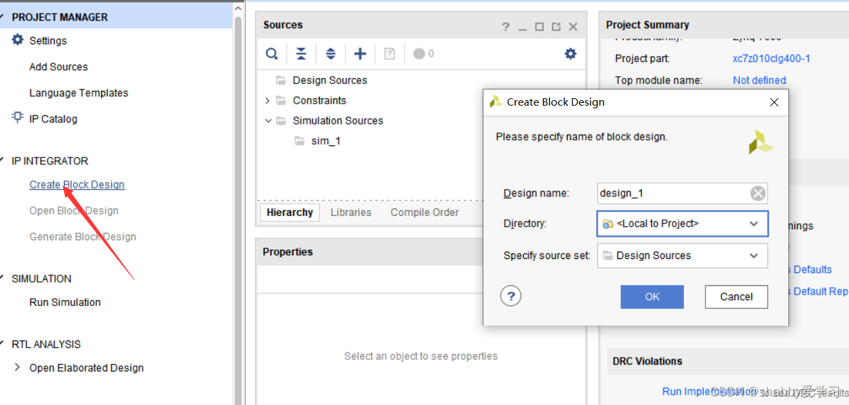Confirm dialog with OK button
849x405 pixels.
point(652,297)
